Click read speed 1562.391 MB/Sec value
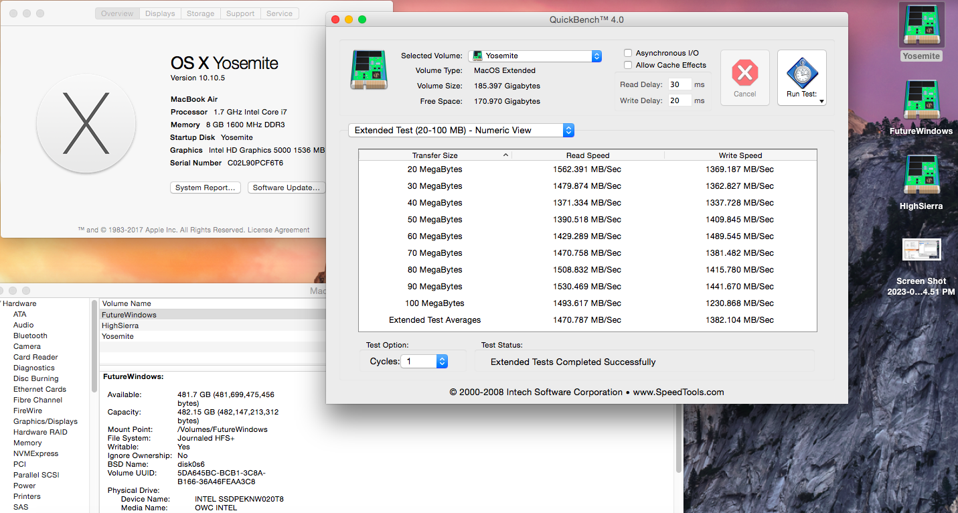This screenshot has height=513, width=958. point(587,169)
